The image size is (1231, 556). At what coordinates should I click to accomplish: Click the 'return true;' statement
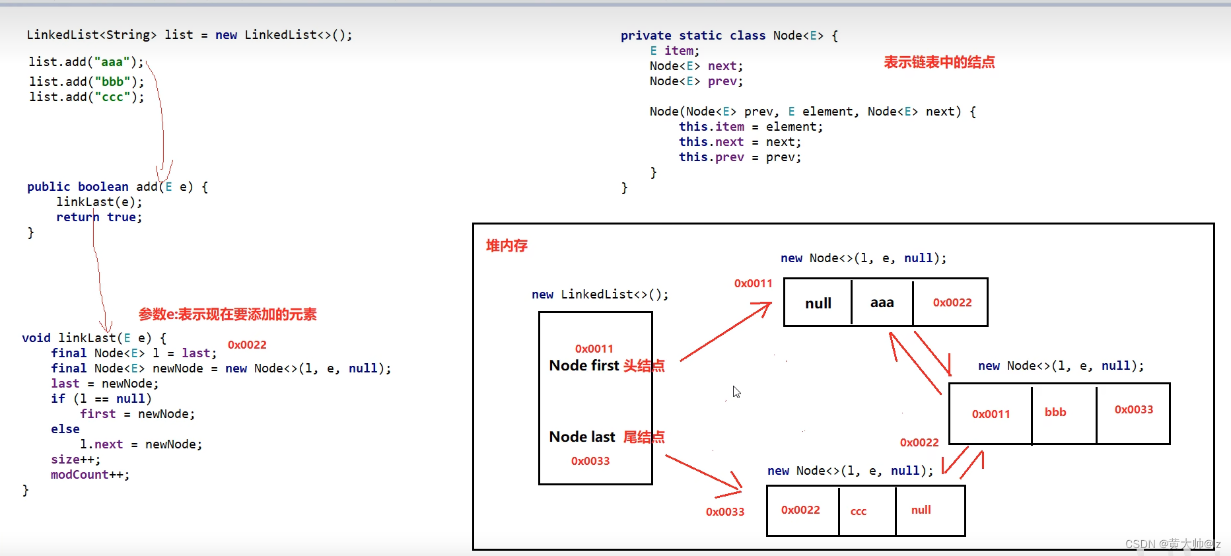coord(99,217)
